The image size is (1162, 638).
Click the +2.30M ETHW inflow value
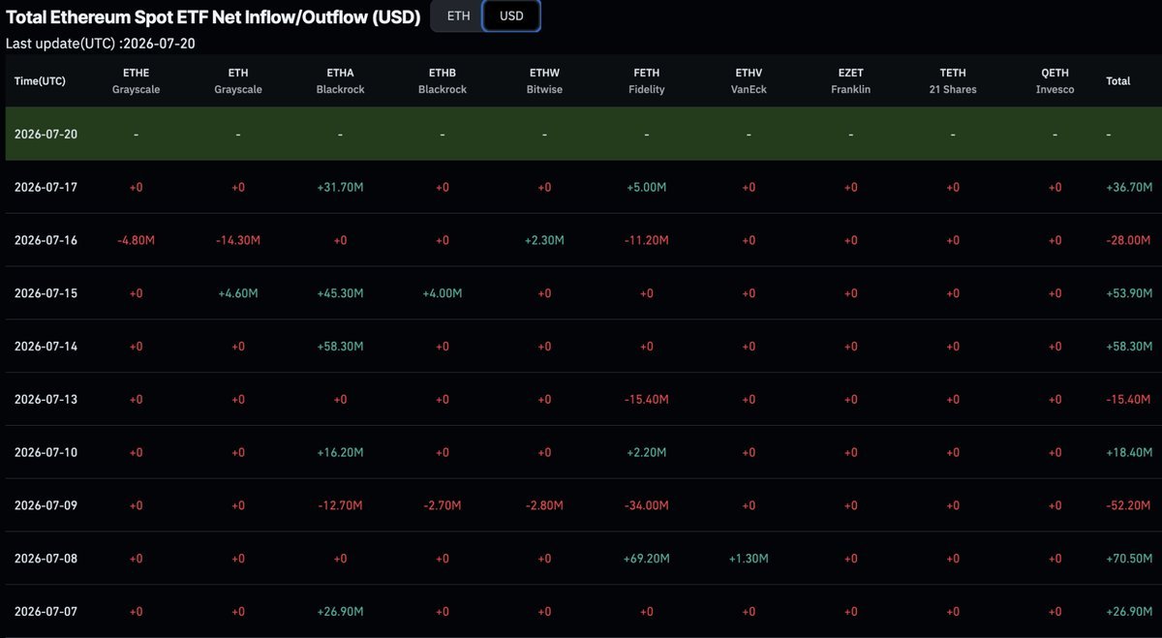(544, 240)
